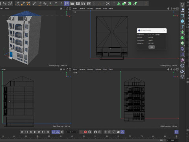Open Panel menu in Front viewport
The height and width of the screenshot is (142, 189).
(111, 69)
